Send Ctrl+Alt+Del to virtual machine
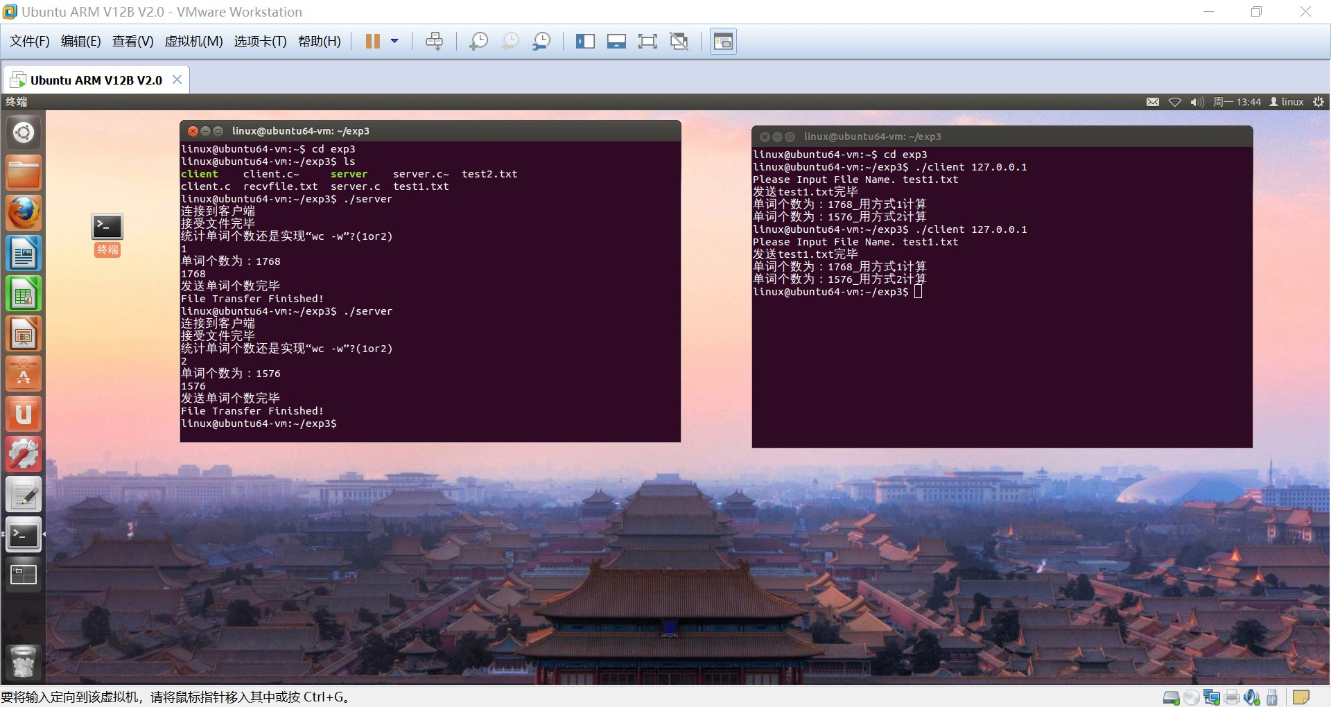Viewport: 1331px width, 707px height. pos(435,42)
